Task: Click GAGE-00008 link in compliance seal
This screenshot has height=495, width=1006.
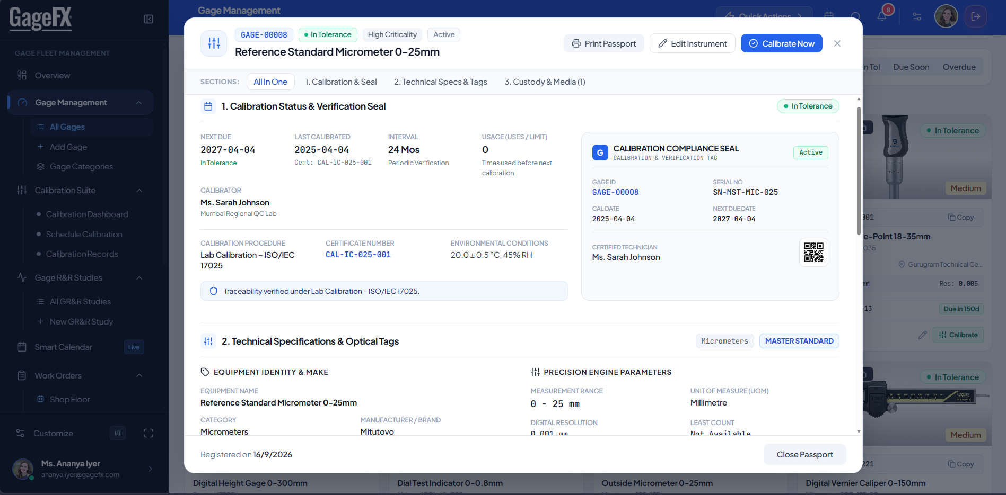Action: pyautogui.click(x=615, y=192)
